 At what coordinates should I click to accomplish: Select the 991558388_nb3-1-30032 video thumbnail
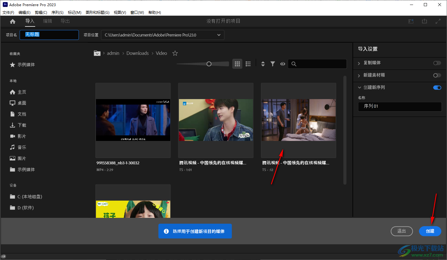(133, 120)
